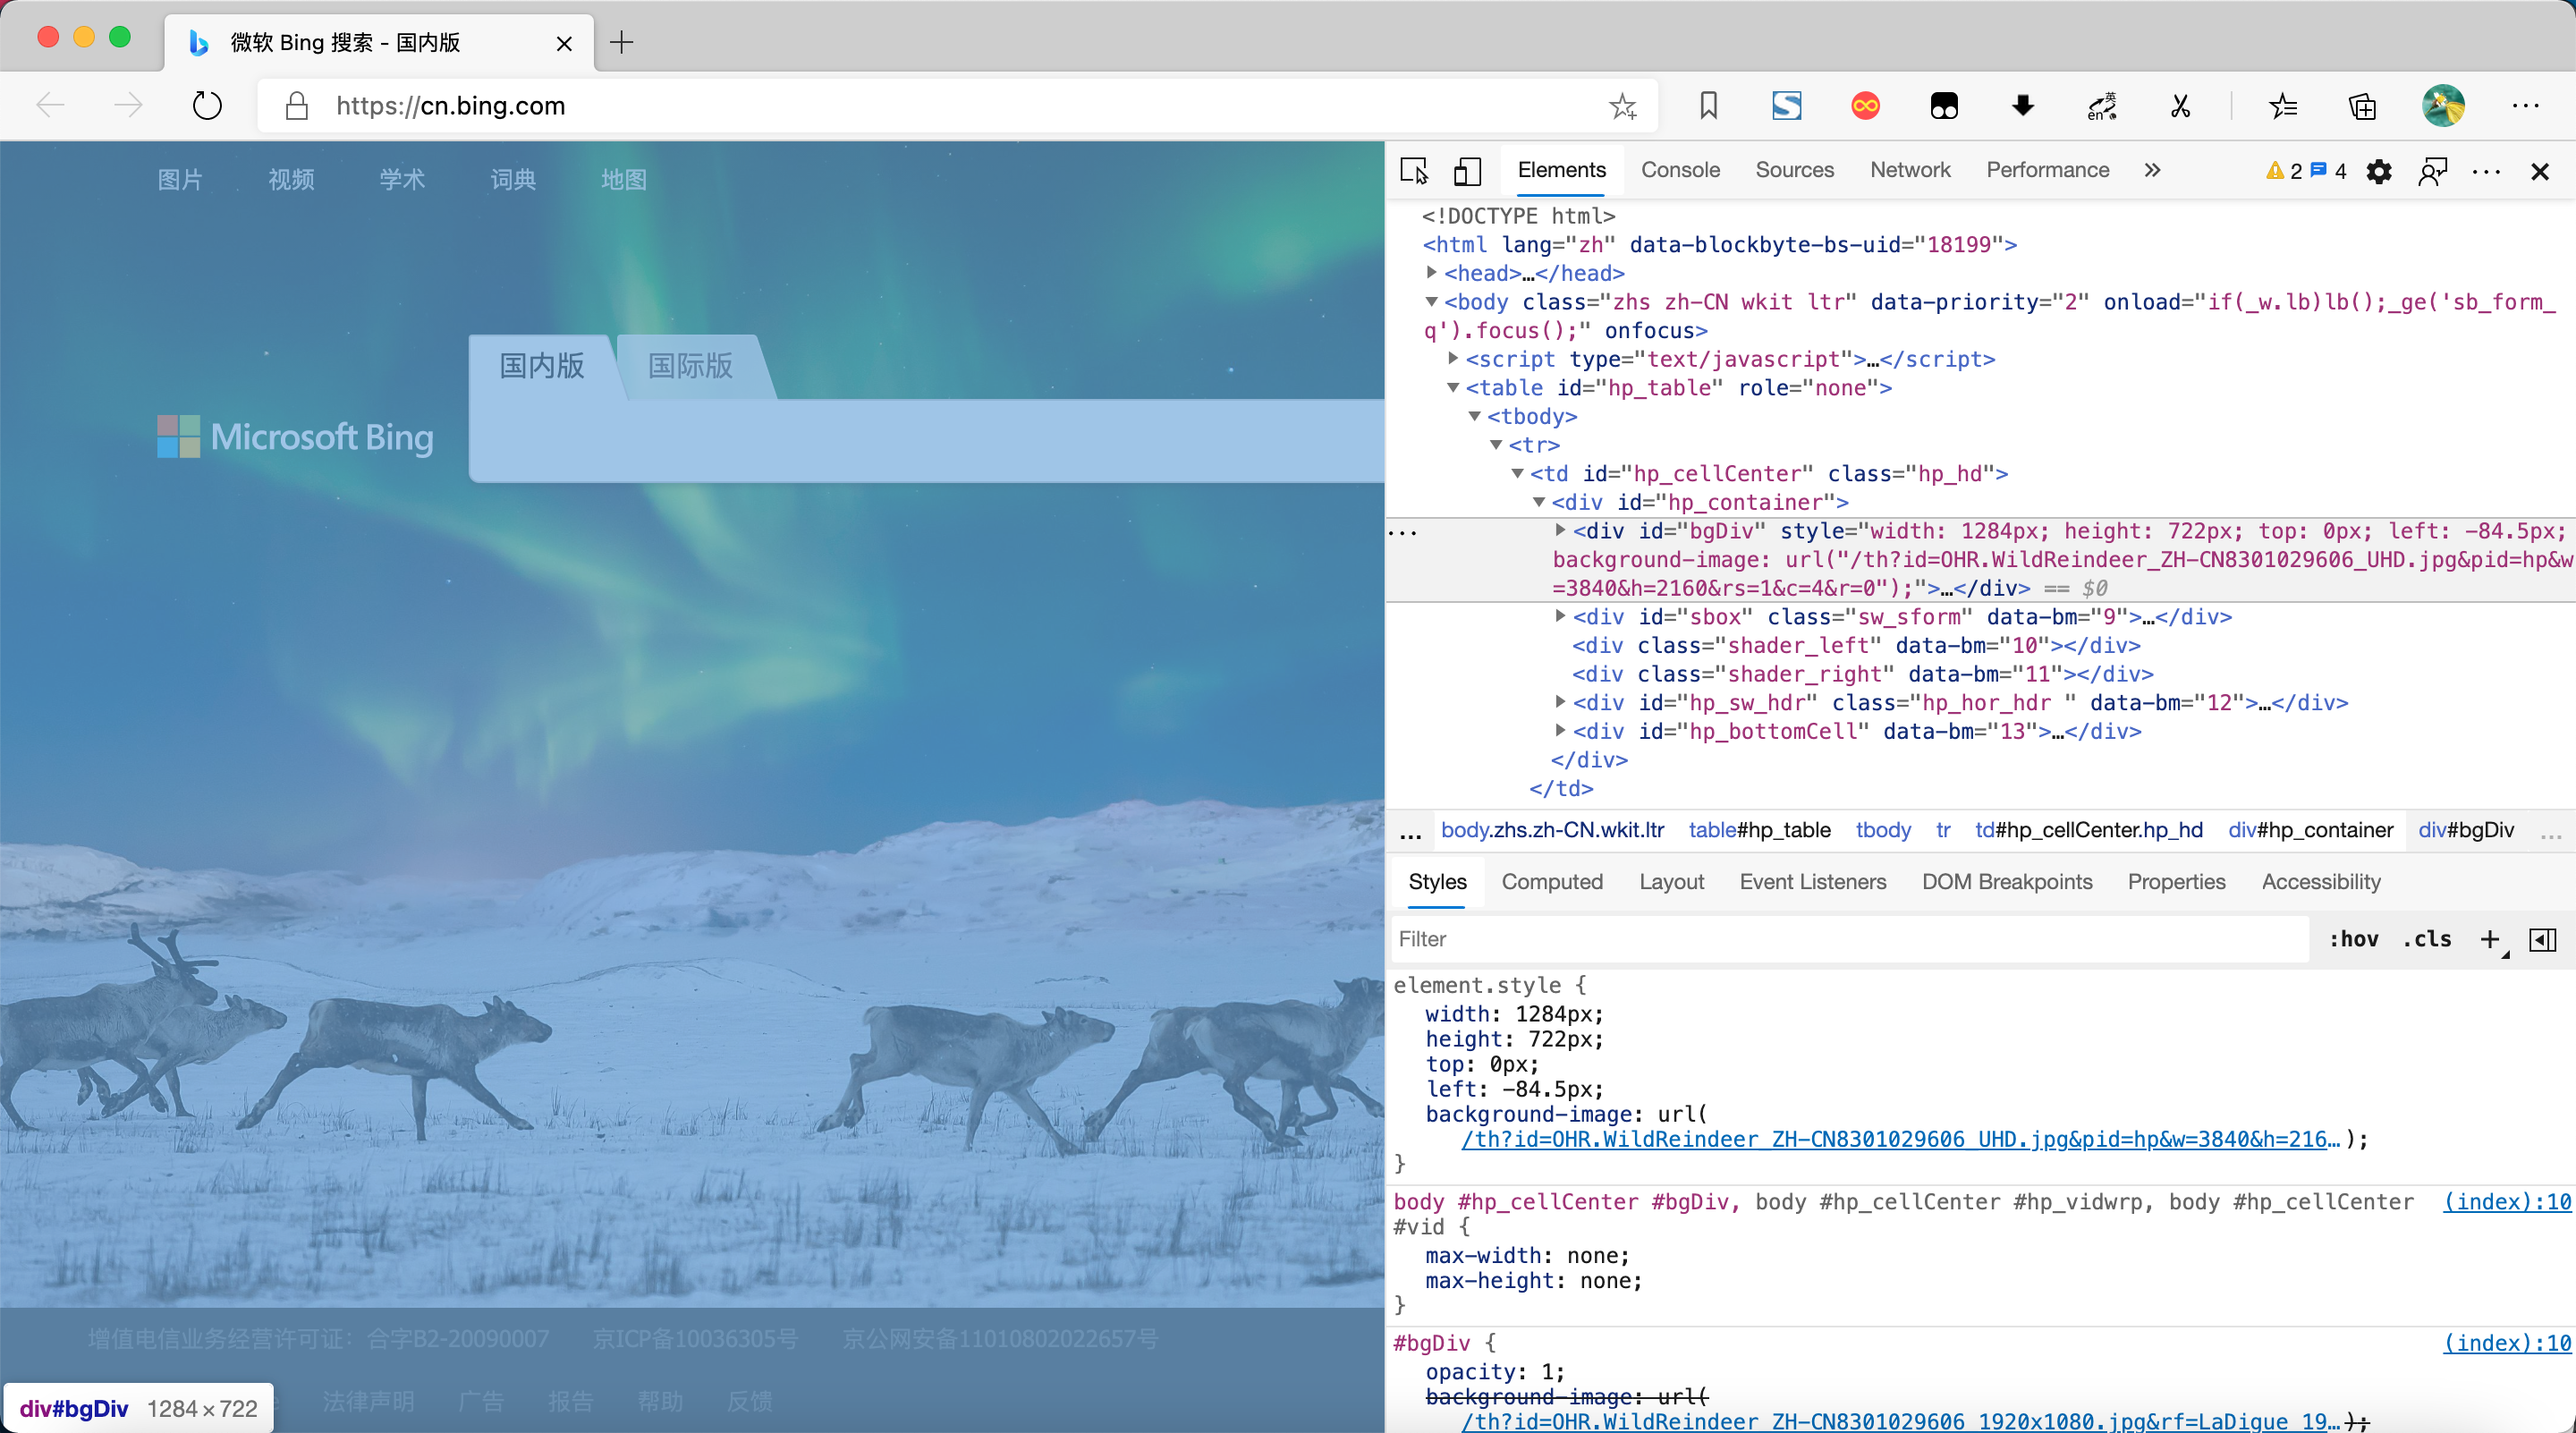The width and height of the screenshot is (2576, 1433).
Task: Click the red infinity extension icon
Action: click(x=1865, y=106)
